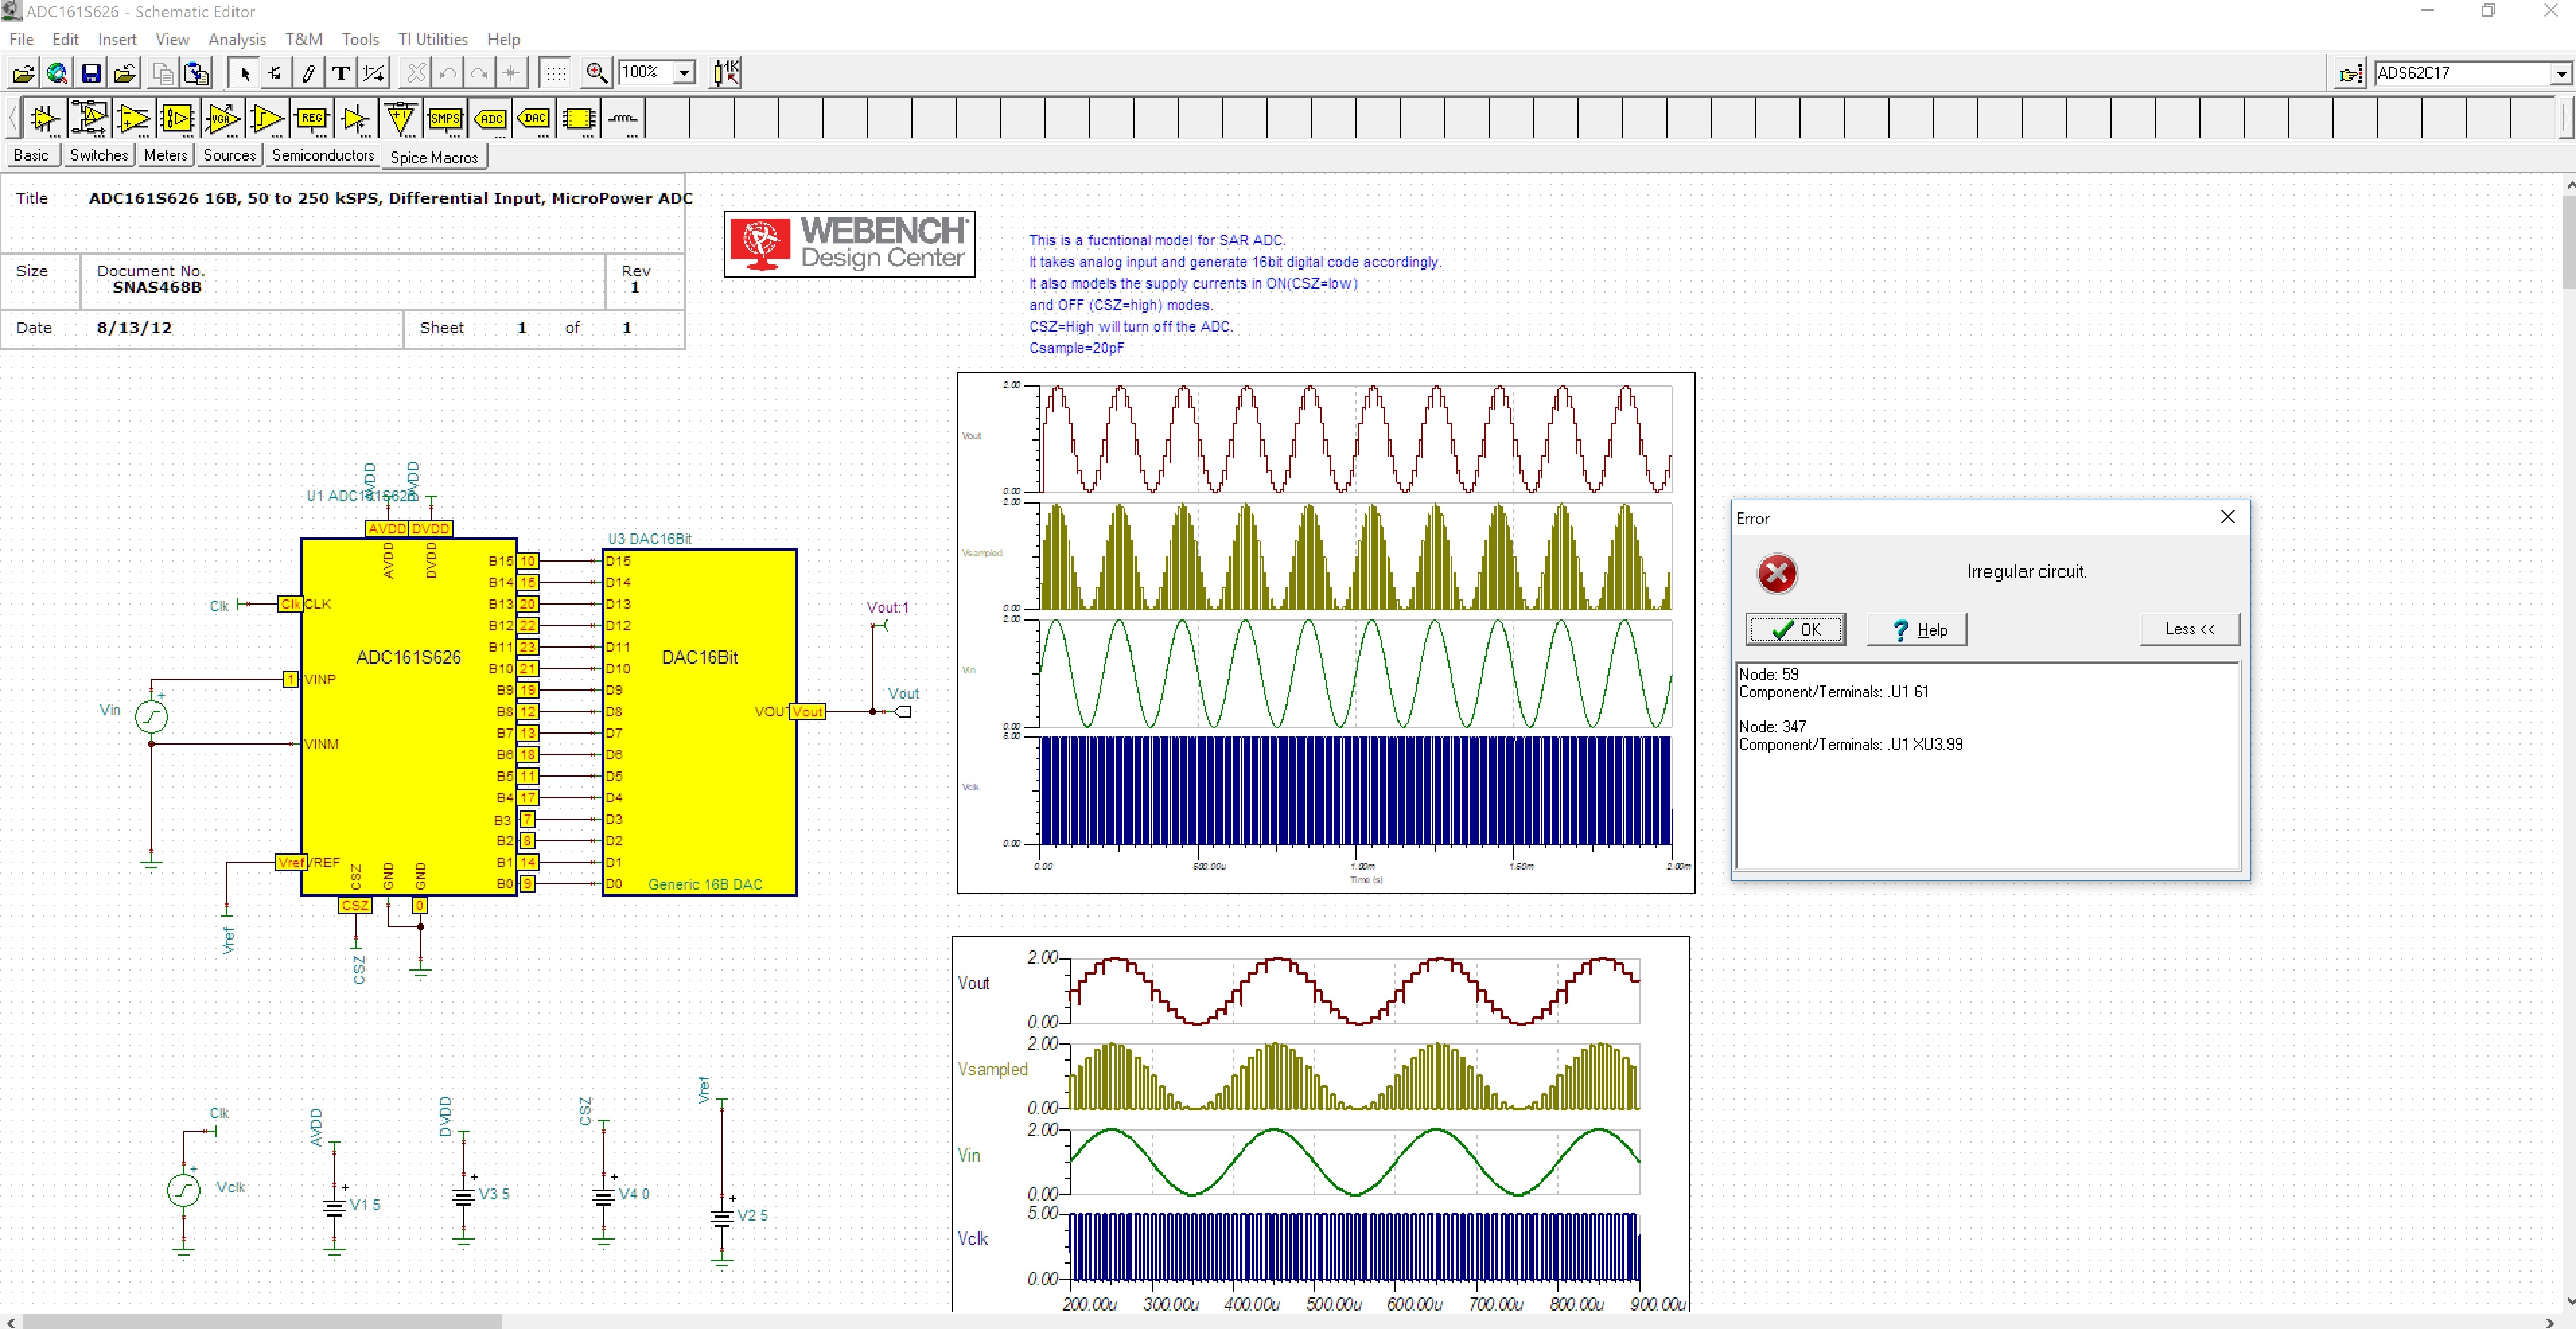Click Help in the Error dialog
Screen dimensions: 2576x1329
(x=1917, y=630)
